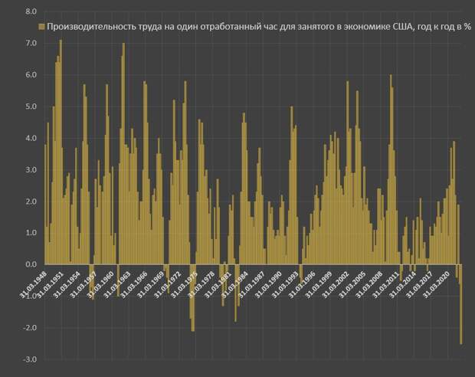Viewport: 475px width, 377px height.
Task: Select the -2.0 y-axis label
Action: point(29,328)
